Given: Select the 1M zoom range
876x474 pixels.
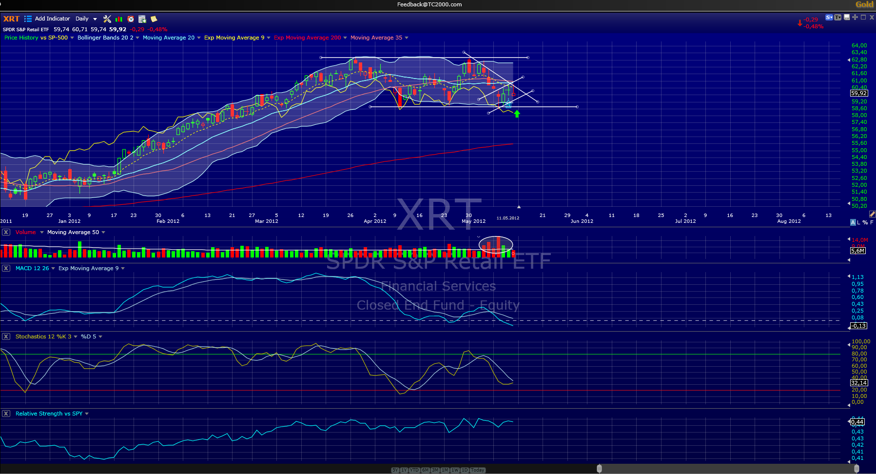Looking at the screenshot, I should tap(445, 470).
